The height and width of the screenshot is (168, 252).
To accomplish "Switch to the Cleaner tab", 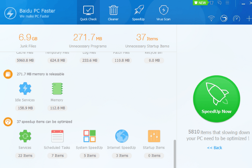I will [113, 12].
